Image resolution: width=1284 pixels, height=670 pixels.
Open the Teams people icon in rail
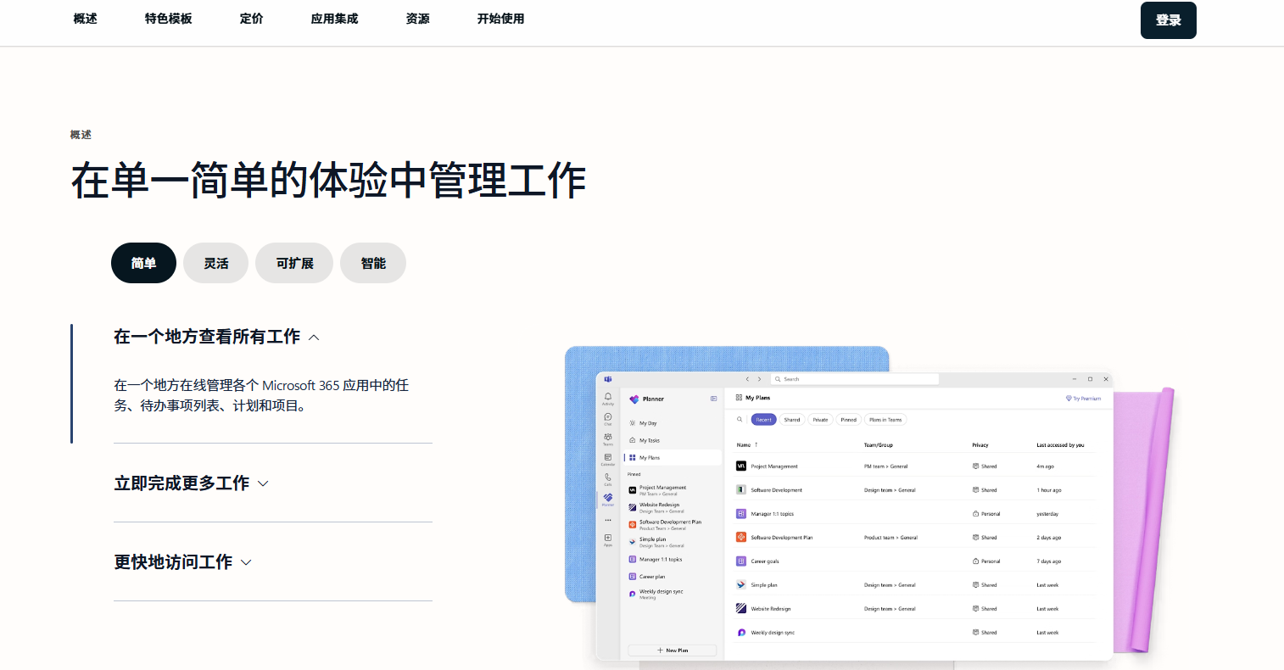pos(608,437)
